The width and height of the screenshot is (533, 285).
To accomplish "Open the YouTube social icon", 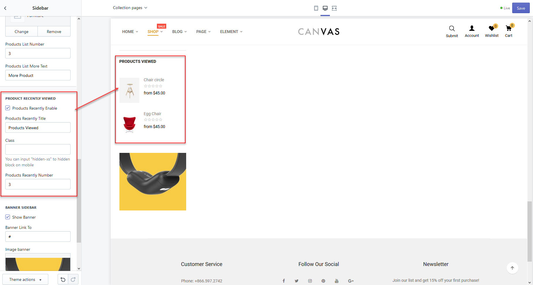I will [x=337, y=281].
